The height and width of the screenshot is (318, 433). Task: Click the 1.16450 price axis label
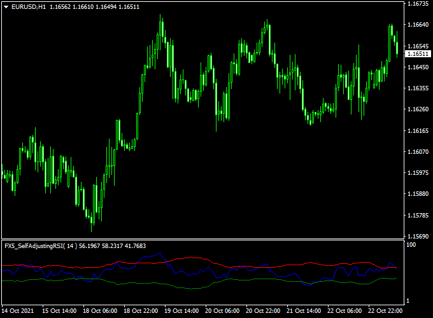click(x=418, y=67)
